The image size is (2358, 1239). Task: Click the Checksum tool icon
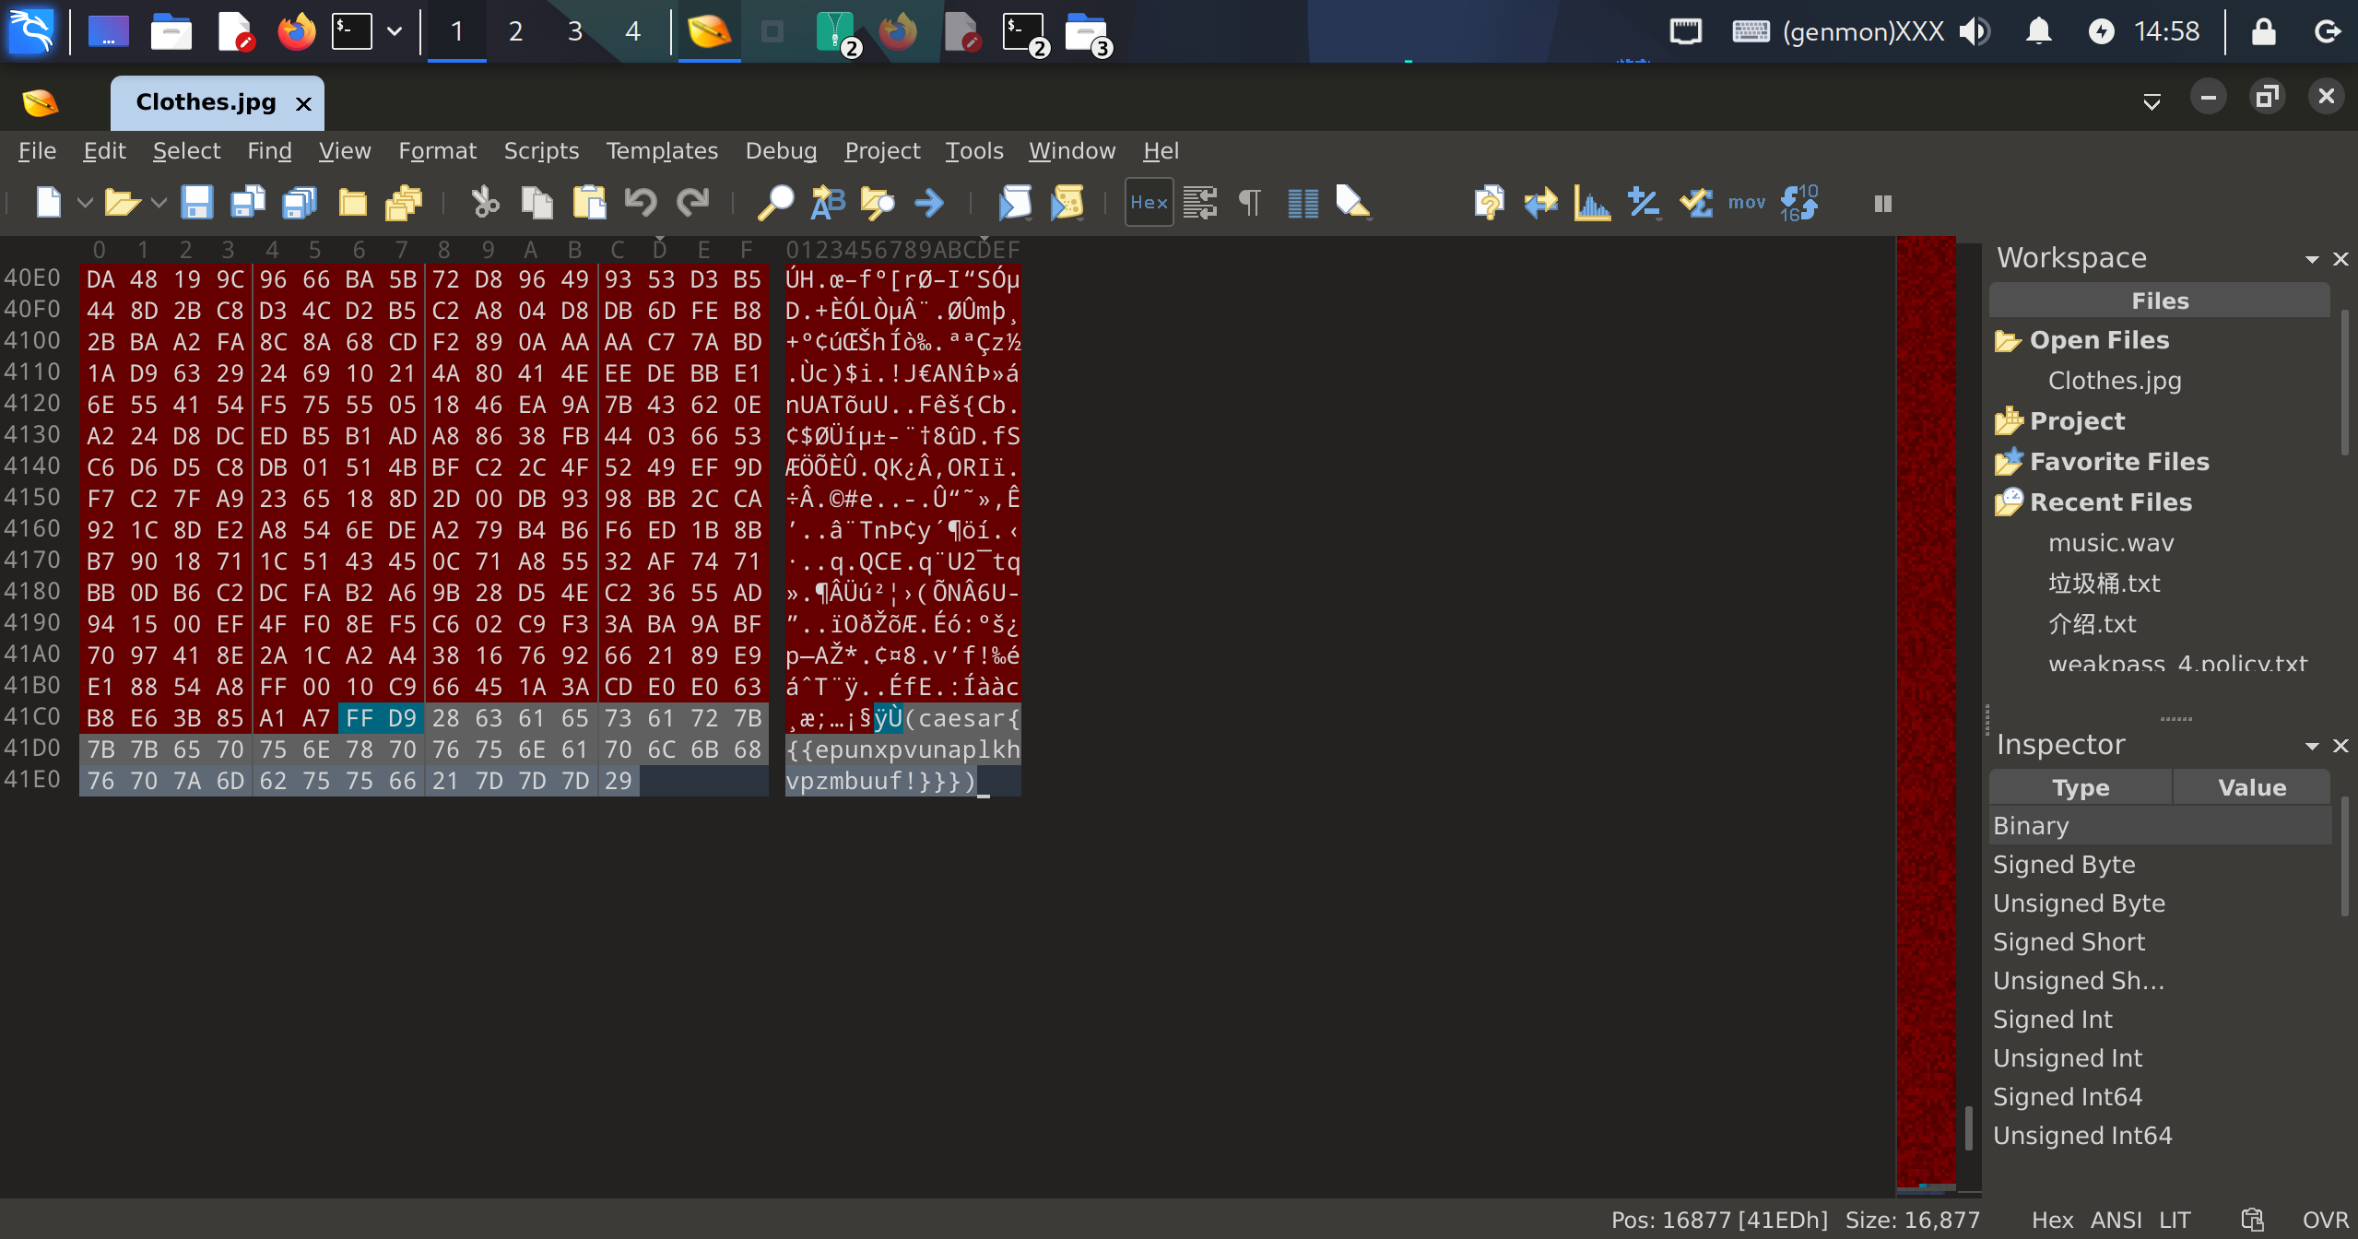[x=1695, y=203]
